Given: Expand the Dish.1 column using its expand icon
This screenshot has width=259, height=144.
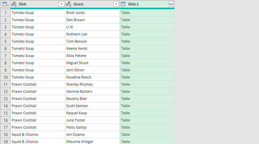Looking at the screenshot, I should pyautogui.click(x=171, y=4).
